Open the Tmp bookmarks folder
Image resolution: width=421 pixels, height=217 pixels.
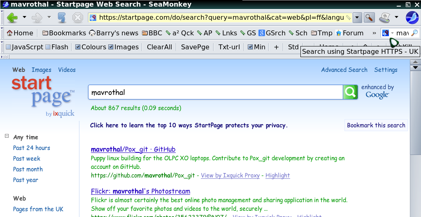tap(322, 33)
